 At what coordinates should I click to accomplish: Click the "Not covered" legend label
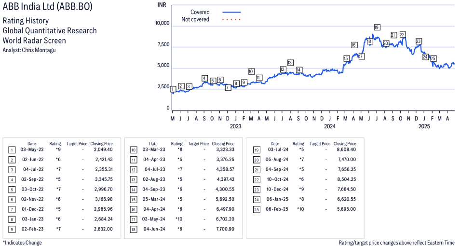point(195,19)
